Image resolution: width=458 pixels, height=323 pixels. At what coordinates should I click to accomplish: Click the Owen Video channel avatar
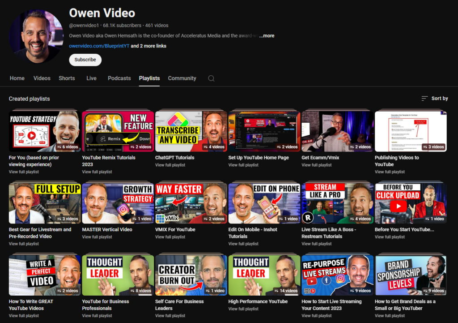click(x=36, y=36)
